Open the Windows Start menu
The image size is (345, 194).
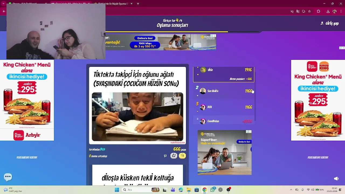[117, 190]
